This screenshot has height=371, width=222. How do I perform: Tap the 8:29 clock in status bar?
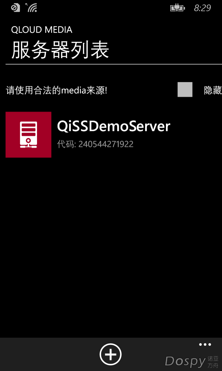202,8
